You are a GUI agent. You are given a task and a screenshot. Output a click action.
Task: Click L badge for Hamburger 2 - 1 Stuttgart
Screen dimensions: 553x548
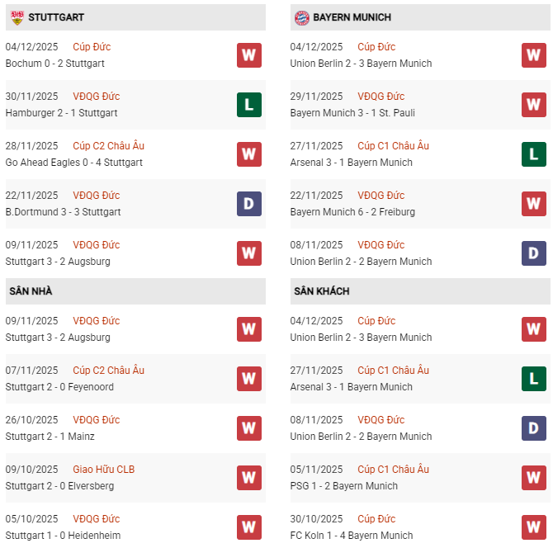click(248, 105)
